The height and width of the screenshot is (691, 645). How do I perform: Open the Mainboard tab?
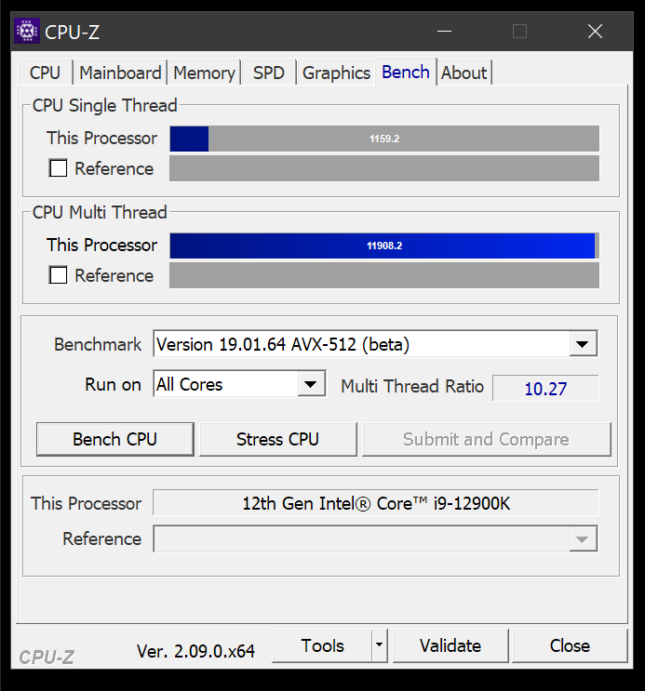click(x=120, y=73)
